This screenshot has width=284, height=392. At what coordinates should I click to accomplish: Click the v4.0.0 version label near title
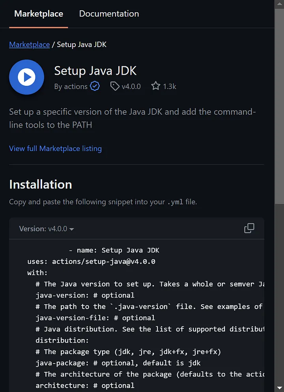coord(131,87)
